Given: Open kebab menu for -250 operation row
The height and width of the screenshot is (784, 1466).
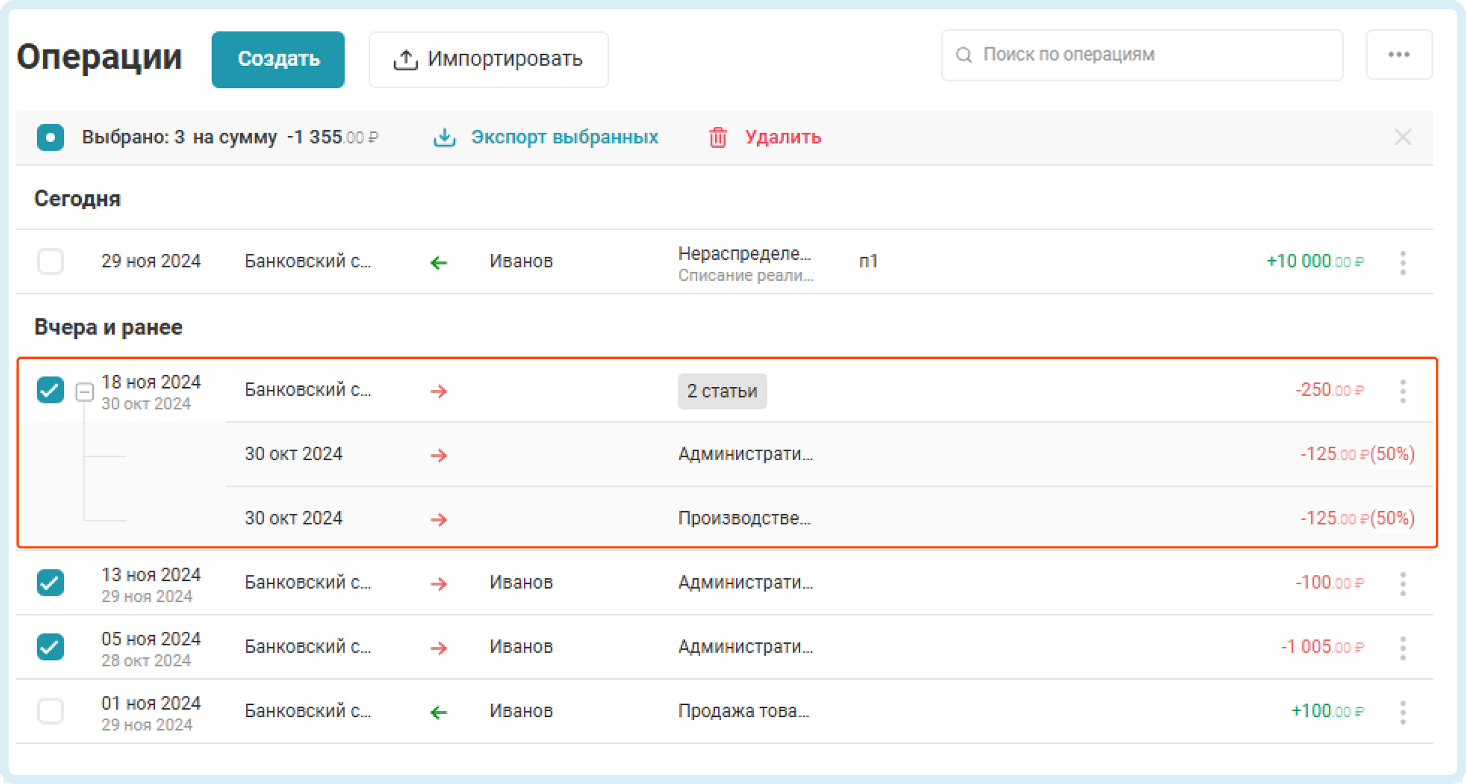Looking at the screenshot, I should tap(1402, 391).
